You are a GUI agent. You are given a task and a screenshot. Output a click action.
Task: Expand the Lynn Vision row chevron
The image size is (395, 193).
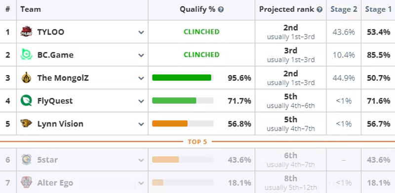(141, 124)
